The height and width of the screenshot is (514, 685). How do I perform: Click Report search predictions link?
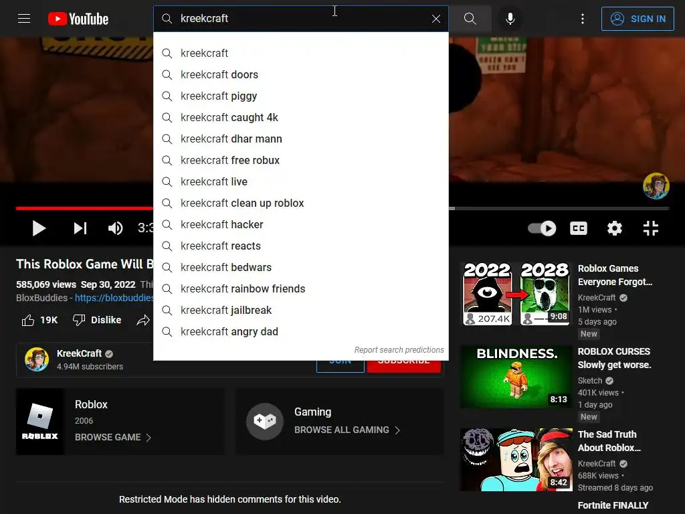pos(399,350)
